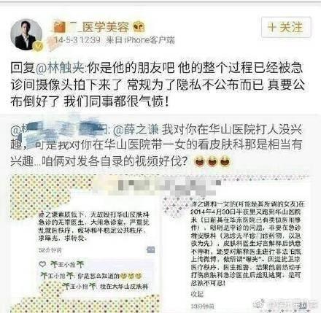Open the poster's profile avatar photo

pos(26,34)
